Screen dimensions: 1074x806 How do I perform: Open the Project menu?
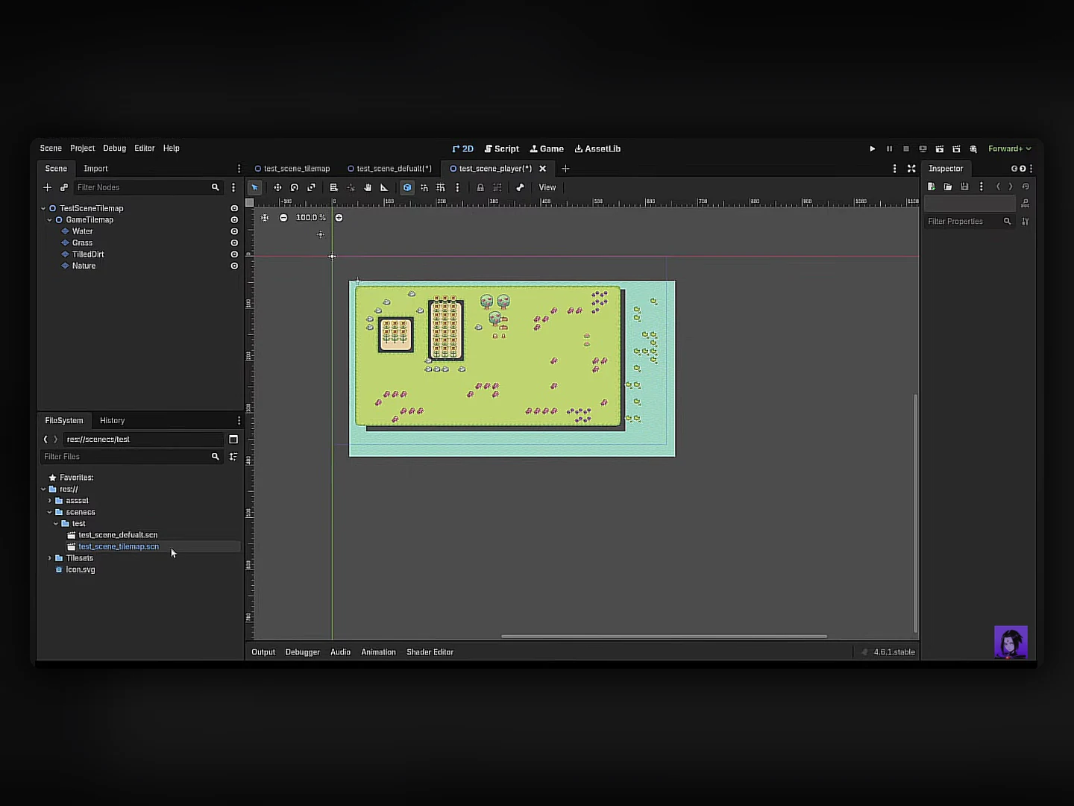pyautogui.click(x=82, y=148)
